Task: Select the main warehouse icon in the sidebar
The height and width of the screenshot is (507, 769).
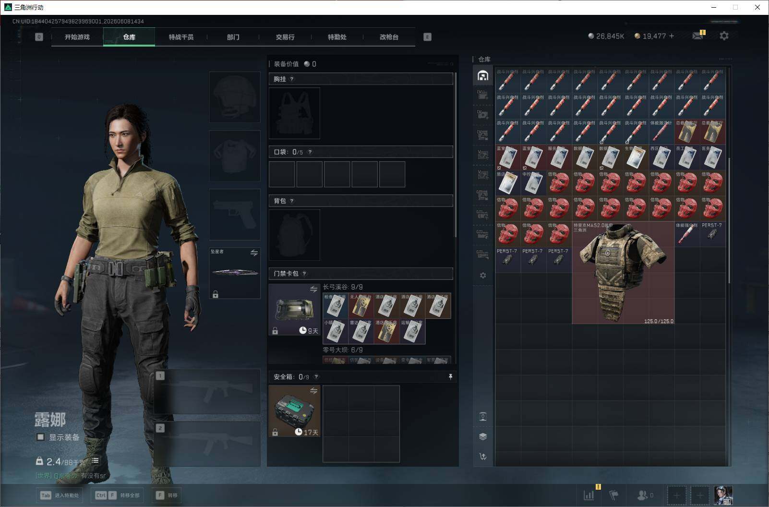Action: click(483, 75)
